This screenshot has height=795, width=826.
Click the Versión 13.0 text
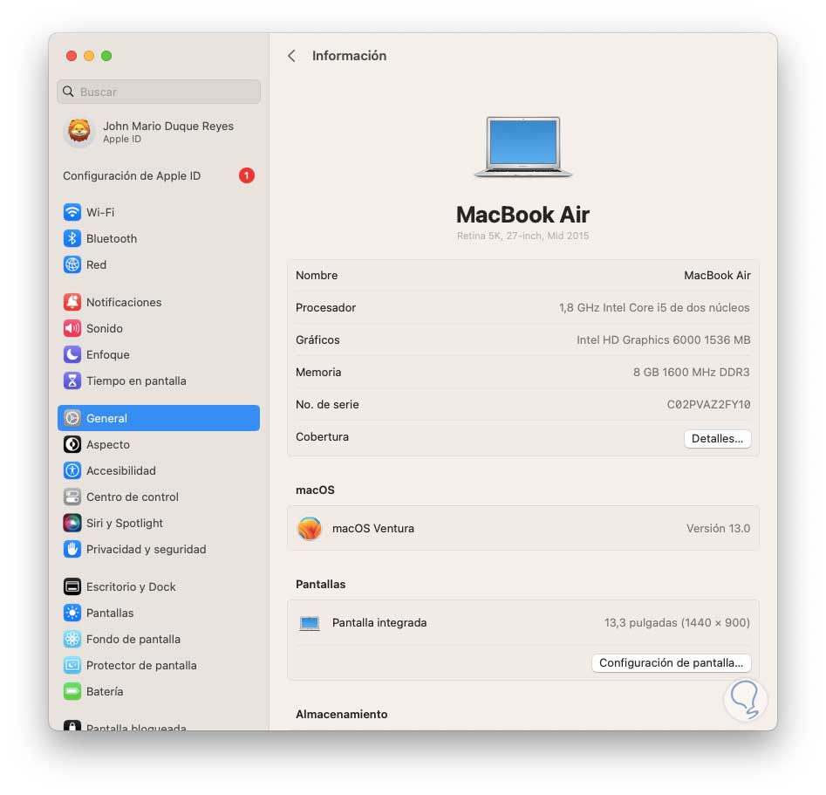click(x=718, y=528)
